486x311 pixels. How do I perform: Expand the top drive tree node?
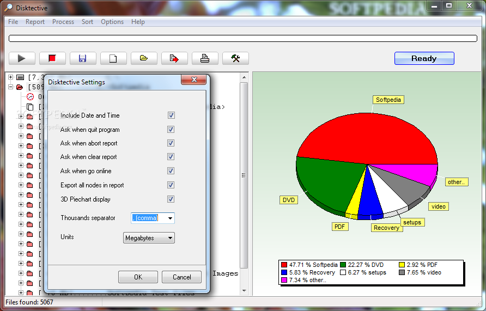[10, 77]
